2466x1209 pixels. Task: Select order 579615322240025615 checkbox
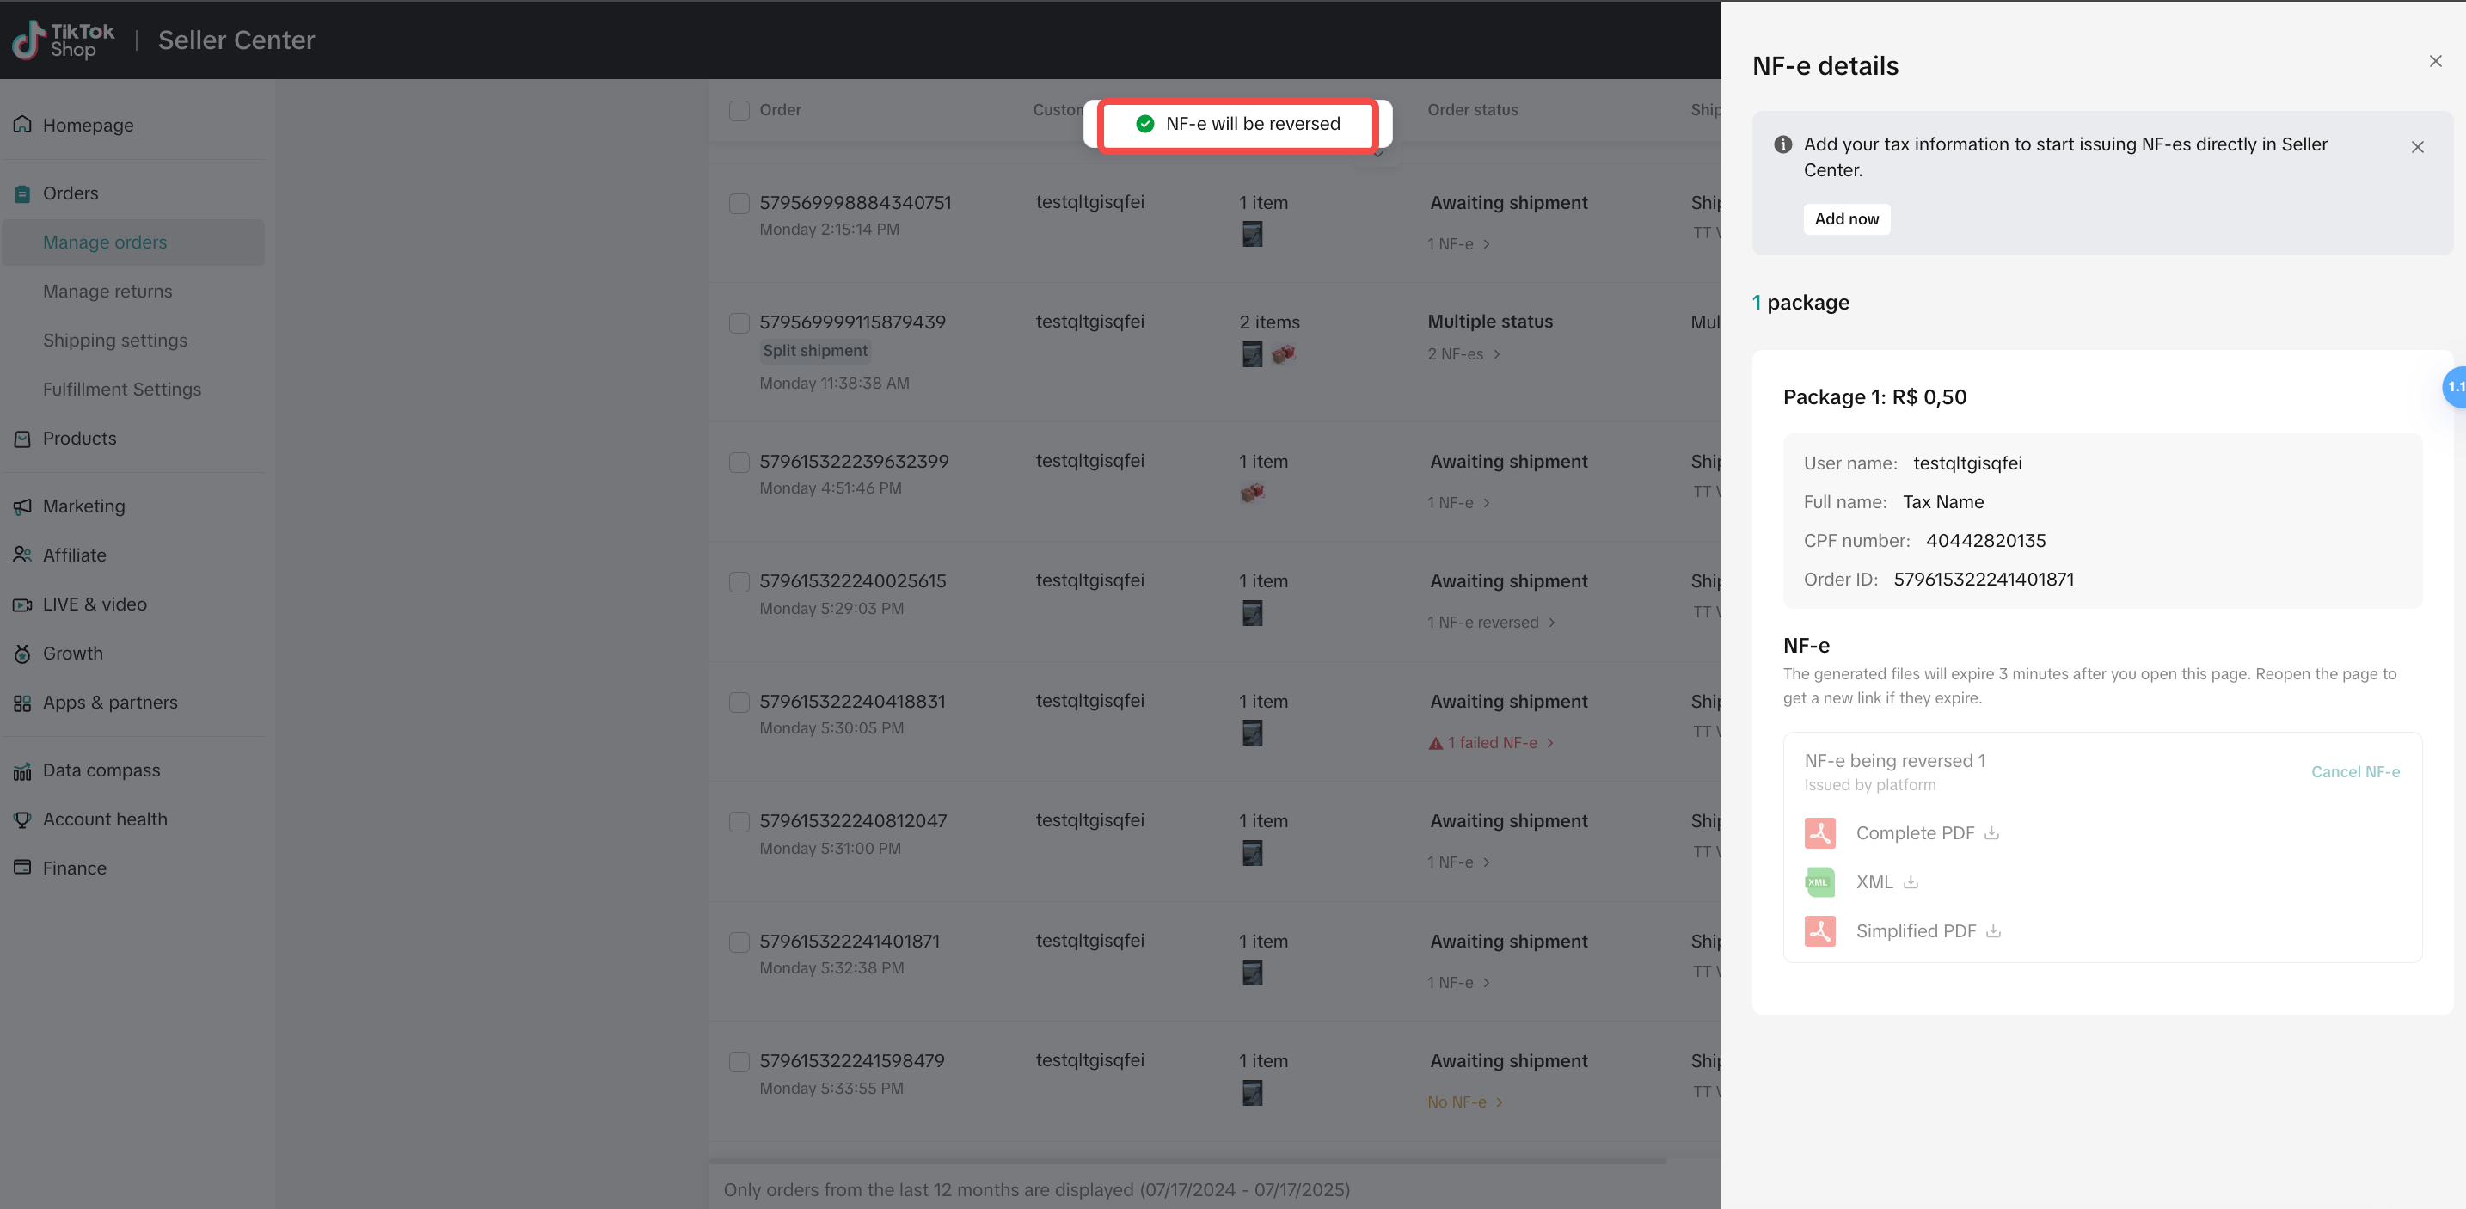(739, 582)
